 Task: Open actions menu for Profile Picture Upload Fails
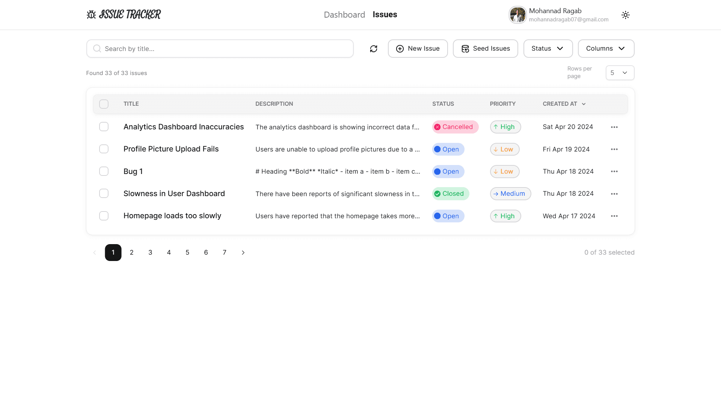coord(614,149)
